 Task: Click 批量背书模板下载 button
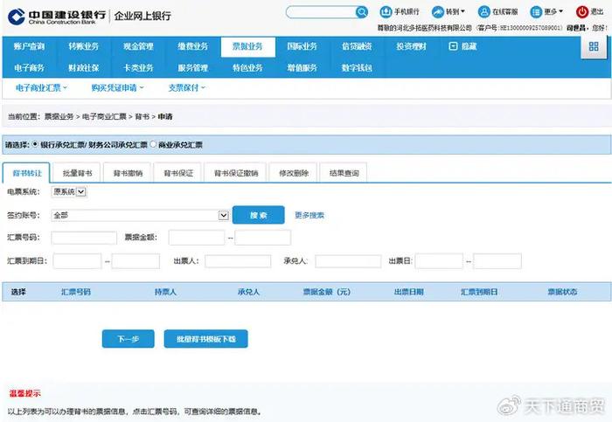point(205,338)
